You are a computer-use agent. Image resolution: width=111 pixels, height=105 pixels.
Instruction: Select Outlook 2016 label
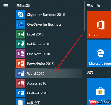pos(38,93)
